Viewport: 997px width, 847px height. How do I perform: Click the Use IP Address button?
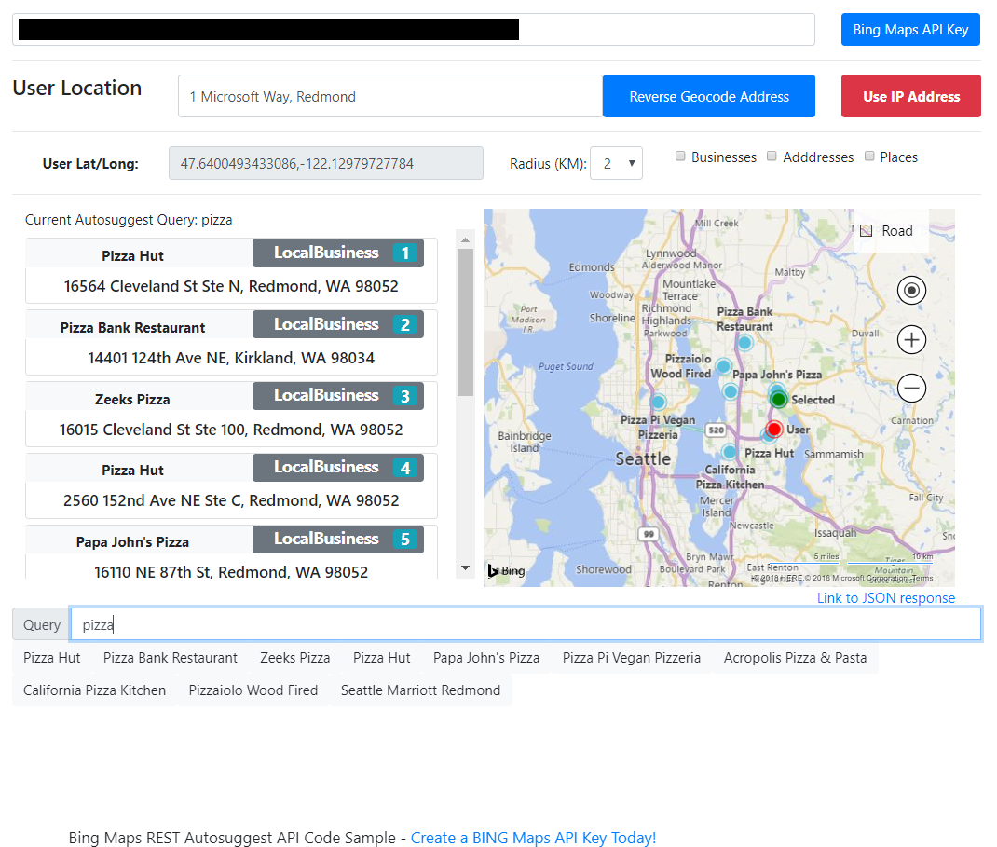tap(910, 97)
